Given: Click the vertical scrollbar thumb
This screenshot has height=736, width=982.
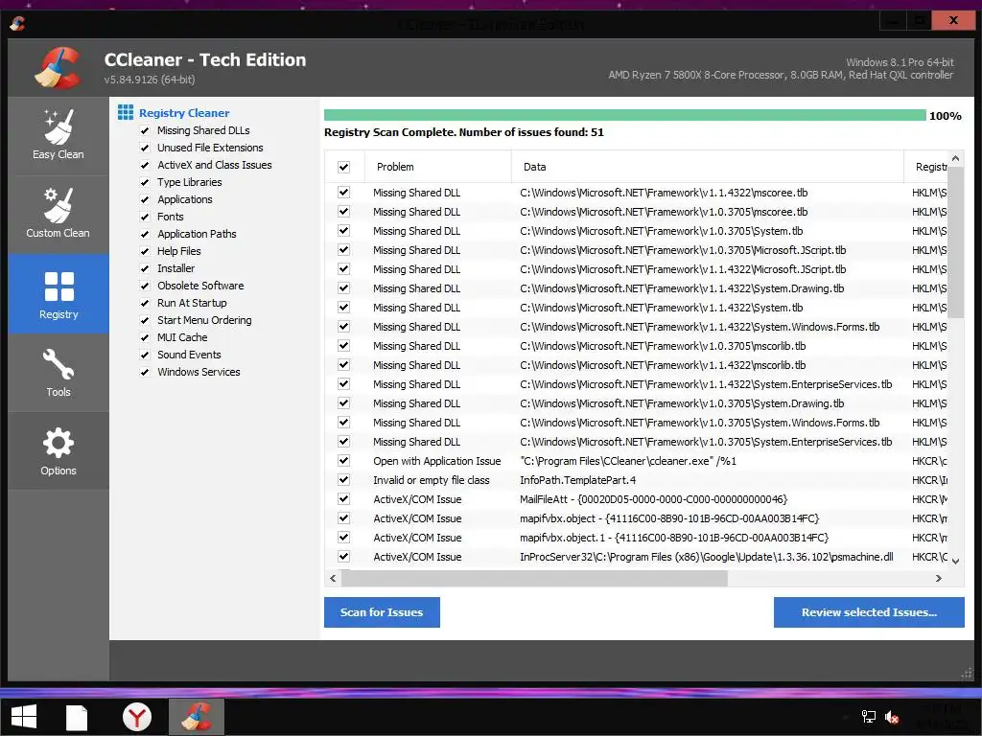Looking at the screenshot, I should pyautogui.click(x=955, y=241).
